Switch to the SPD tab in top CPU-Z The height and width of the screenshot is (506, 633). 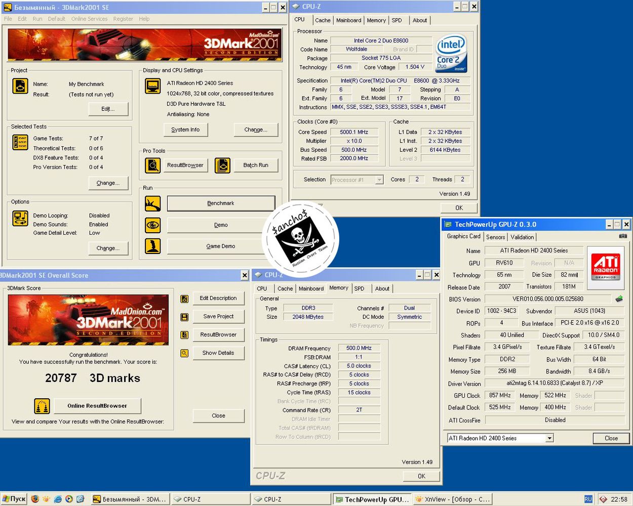[x=397, y=20]
